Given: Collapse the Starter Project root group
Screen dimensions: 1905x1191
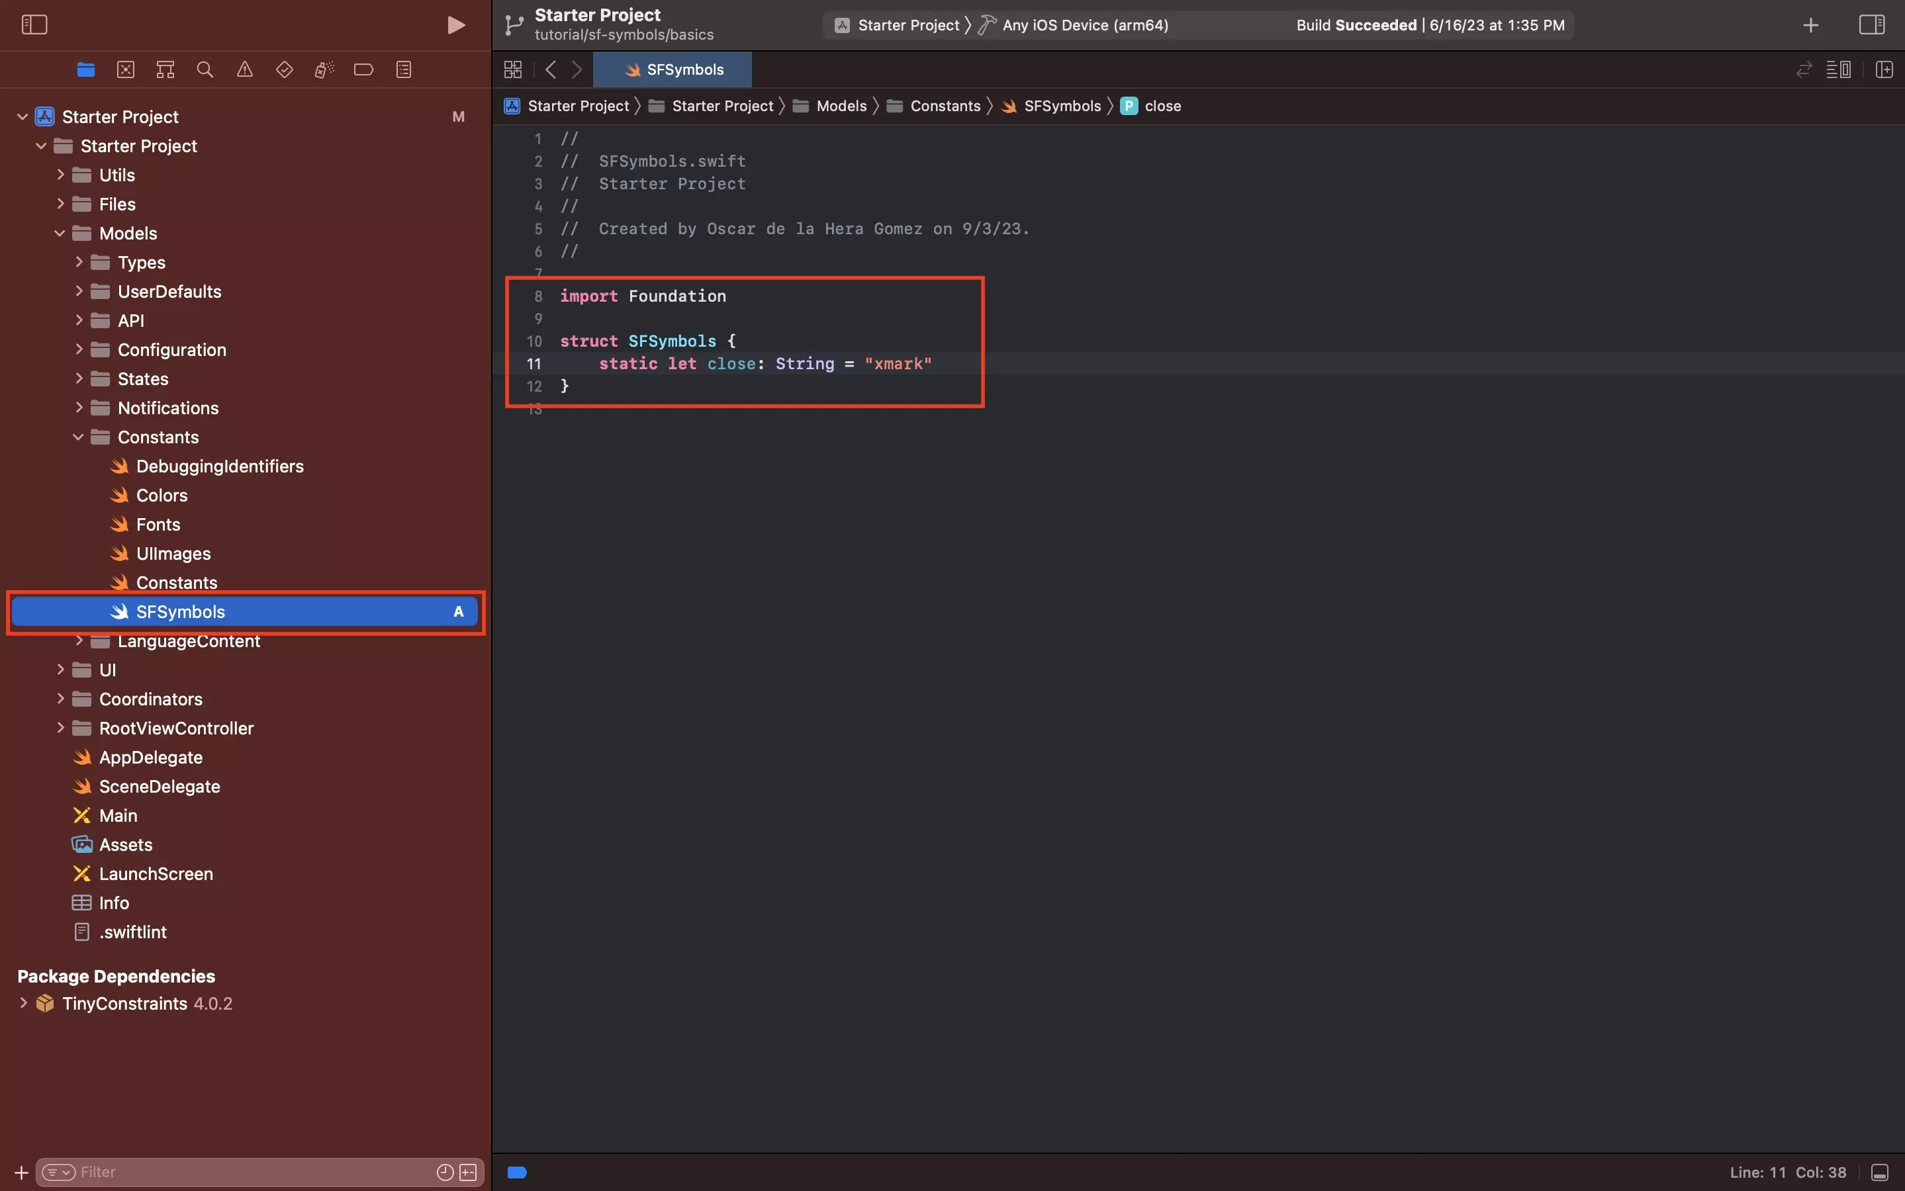Looking at the screenshot, I should [21, 116].
